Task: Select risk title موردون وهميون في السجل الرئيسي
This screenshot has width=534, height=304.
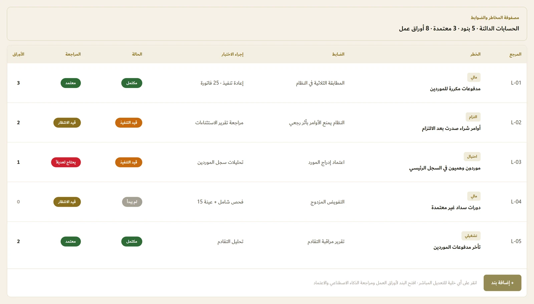Action: pos(445,168)
